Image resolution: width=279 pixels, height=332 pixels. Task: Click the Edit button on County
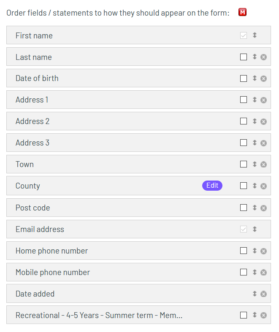[212, 186]
